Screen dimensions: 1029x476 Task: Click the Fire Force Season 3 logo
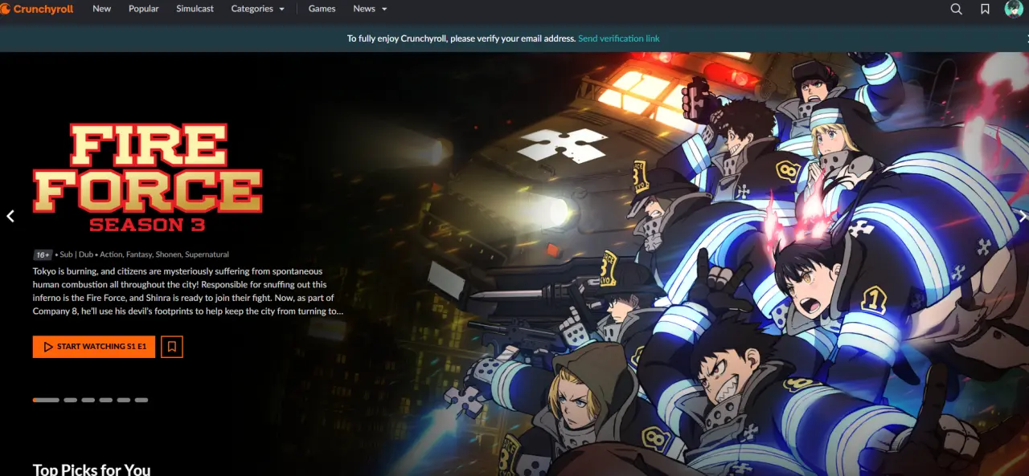pos(148,178)
